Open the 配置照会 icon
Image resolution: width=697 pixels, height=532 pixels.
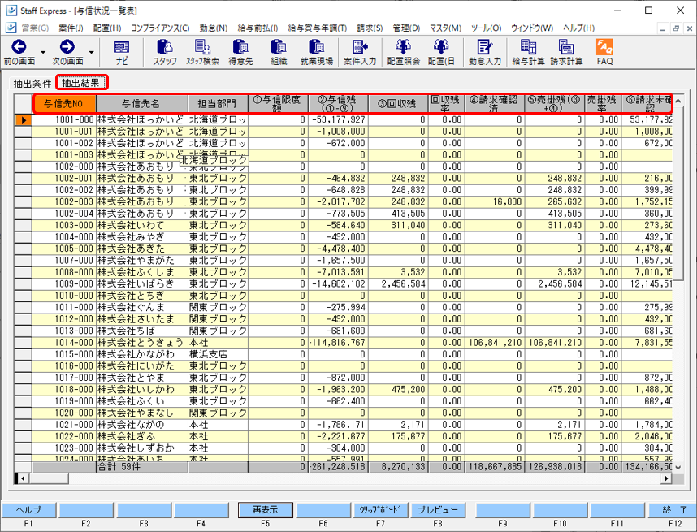(403, 46)
